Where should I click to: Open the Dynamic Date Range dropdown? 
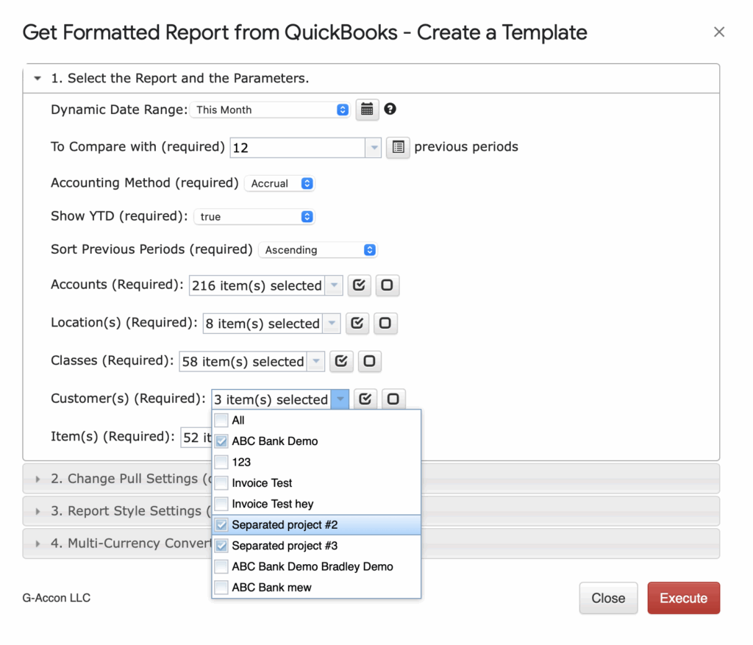pyautogui.click(x=271, y=110)
